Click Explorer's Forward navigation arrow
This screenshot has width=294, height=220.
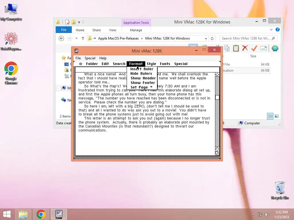pos(69,38)
